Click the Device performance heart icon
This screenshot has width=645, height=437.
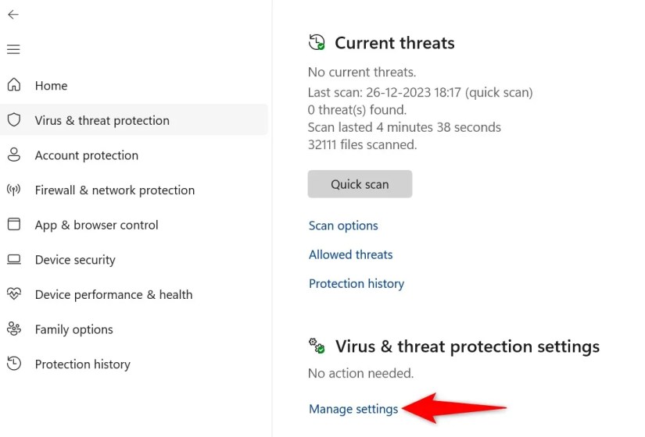click(13, 294)
